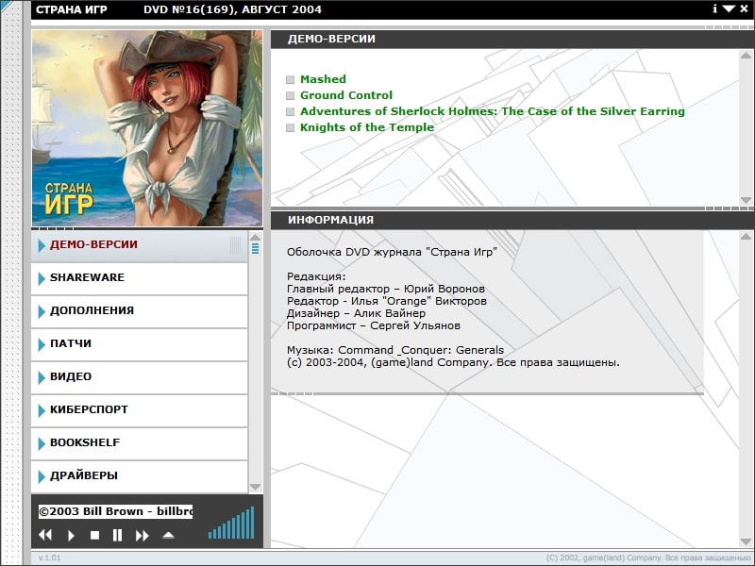Click the blue arrow beside ДРАЙВЕРЫ

click(x=42, y=476)
